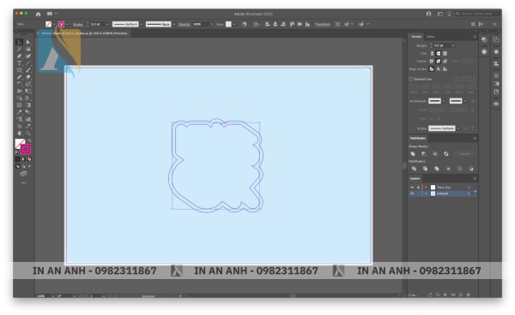Select the Layers panel tab

pos(415,178)
